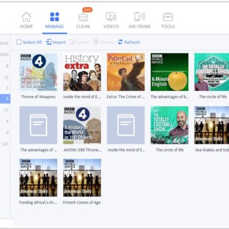The width and height of the screenshot is (229, 229).
Task: Tick the Select All checkbox
Action: (19, 42)
